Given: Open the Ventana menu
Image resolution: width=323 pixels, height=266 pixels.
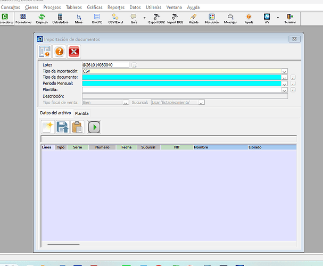Looking at the screenshot, I should (174, 7).
